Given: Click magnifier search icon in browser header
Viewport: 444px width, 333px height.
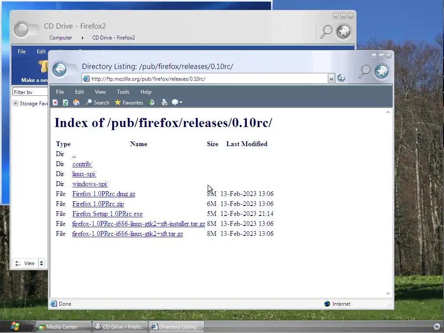Looking at the screenshot, I should [364, 72].
